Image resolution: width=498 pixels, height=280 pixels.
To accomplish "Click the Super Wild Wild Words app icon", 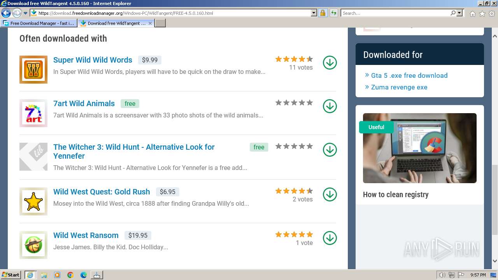I will pyautogui.click(x=33, y=70).
